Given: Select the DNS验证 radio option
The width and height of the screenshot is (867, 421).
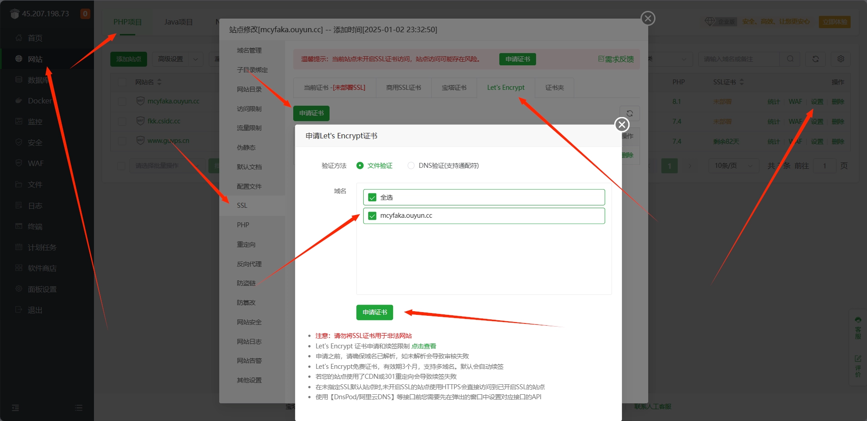Looking at the screenshot, I should pos(411,166).
